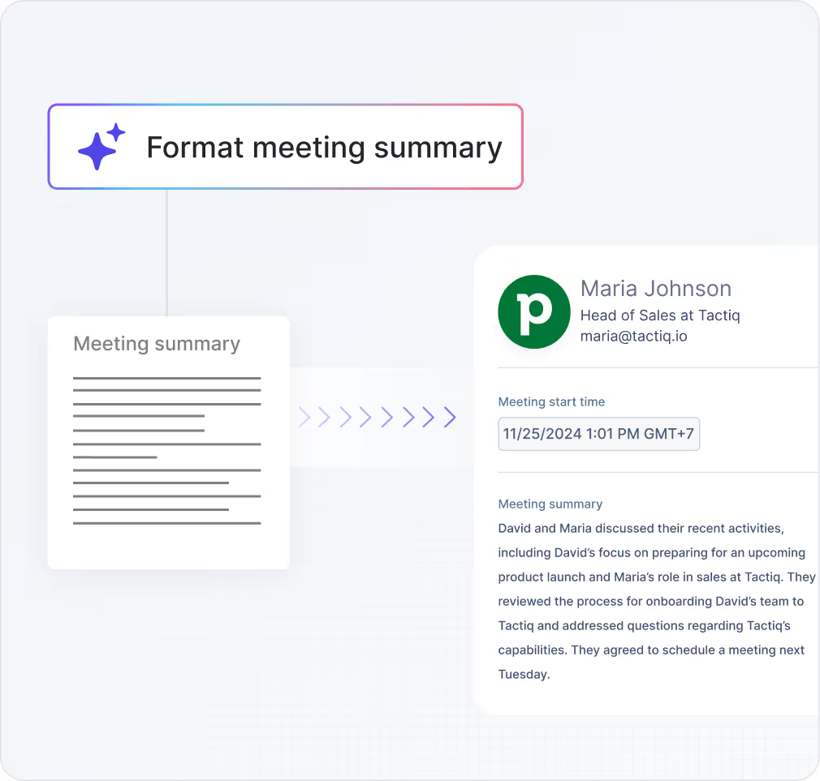Select the line 'including David's focus on preparing for an upcoming'

tap(652, 553)
